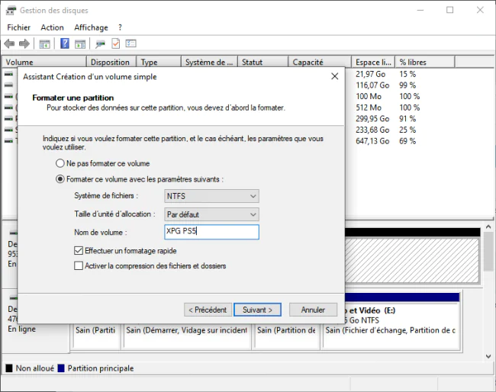Image resolution: width=496 pixels, height=392 pixels.
Task: Select 'Ne pas formater ce volume' option
Action: [102, 163]
